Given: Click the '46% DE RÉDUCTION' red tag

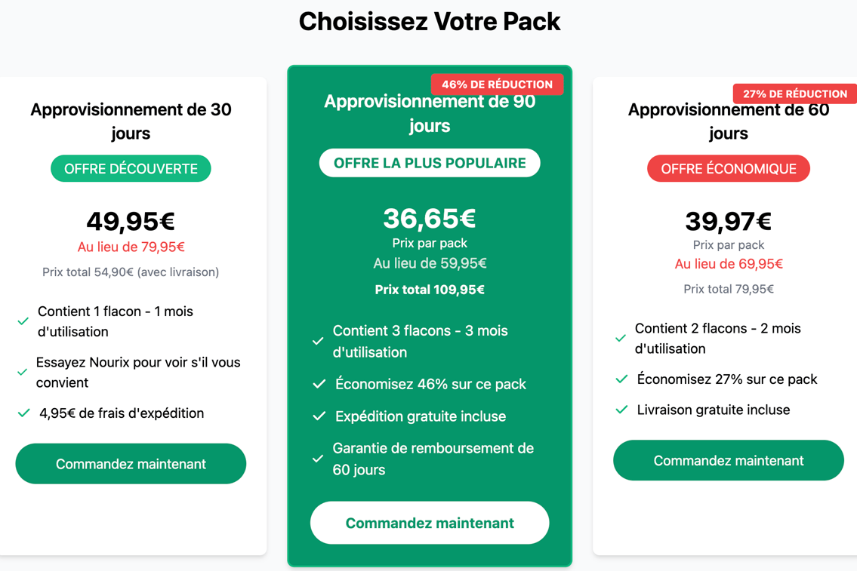Looking at the screenshot, I should click(497, 84).
